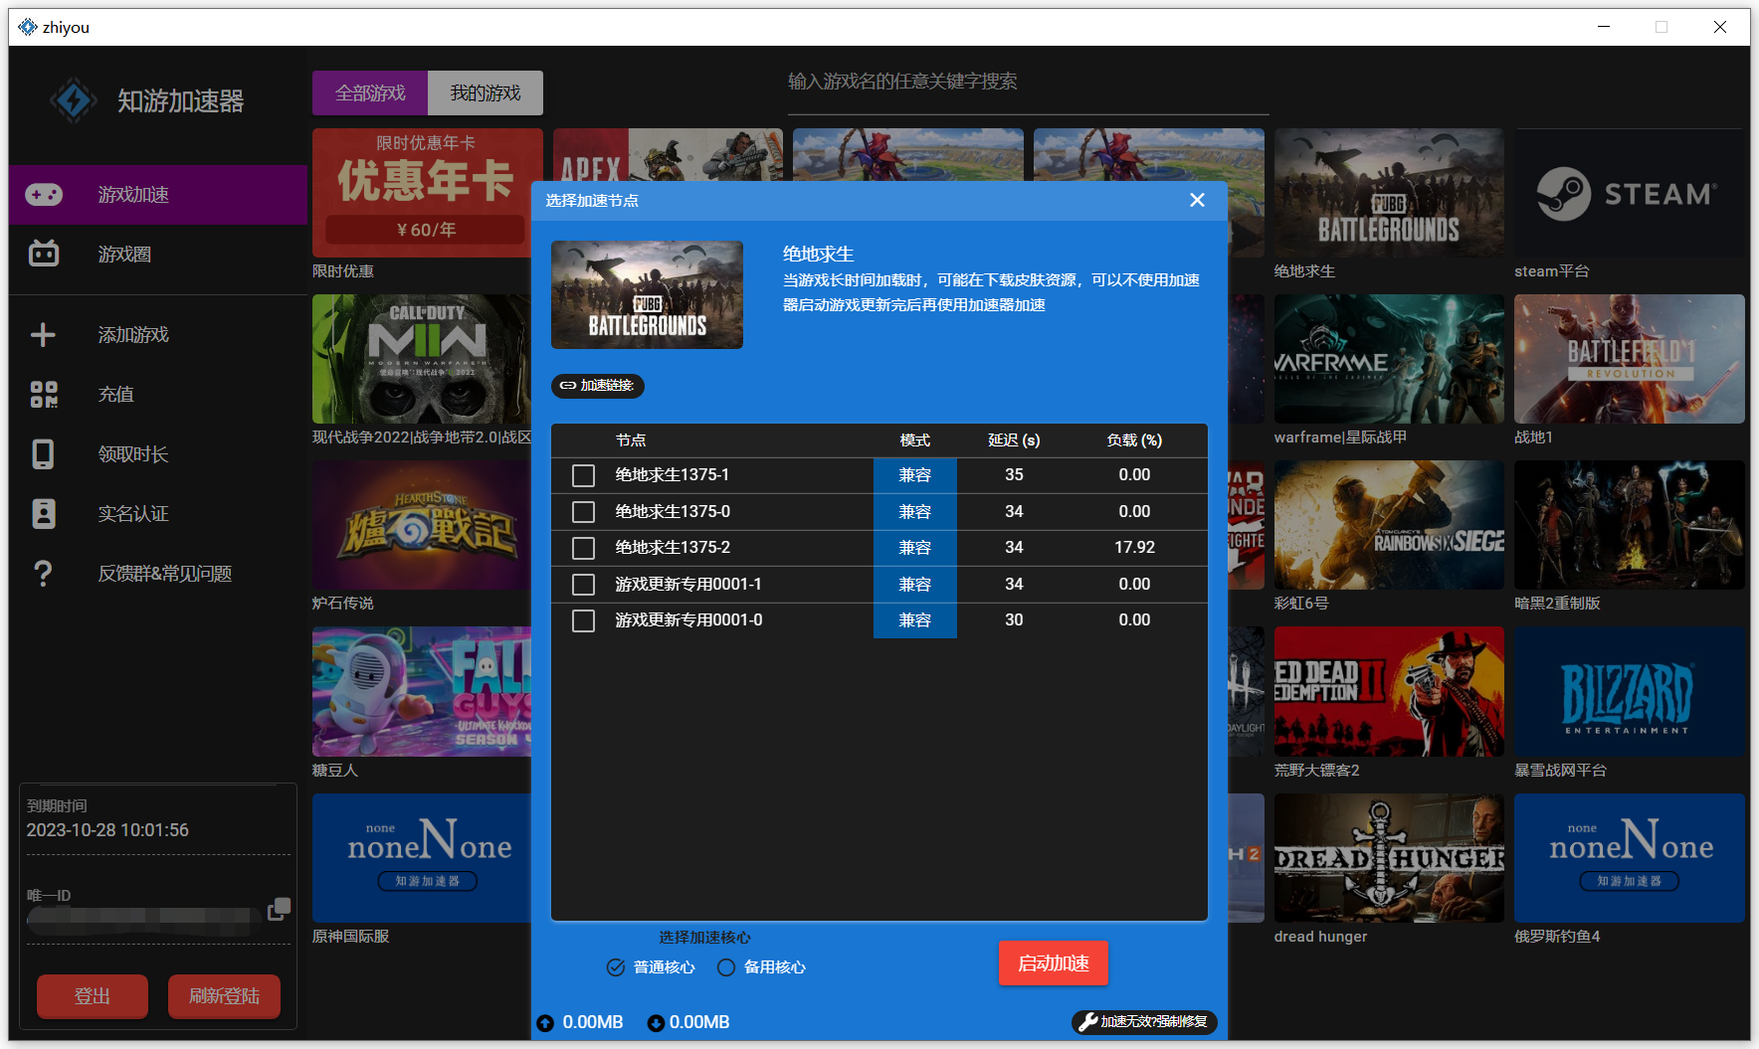Click the expiry time 2023-10-28 10:01:56
The width and height of the screenshot is (1759, 1049).
click(x=107, y=830)
